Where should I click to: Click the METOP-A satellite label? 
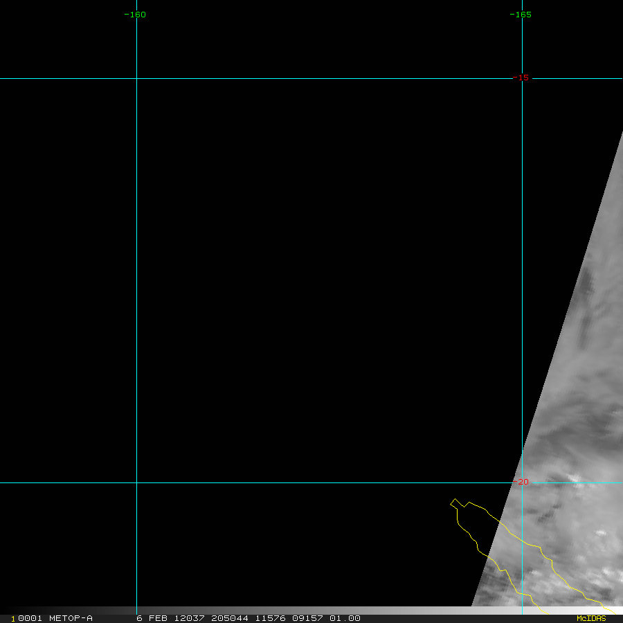[x=71, y=618]
